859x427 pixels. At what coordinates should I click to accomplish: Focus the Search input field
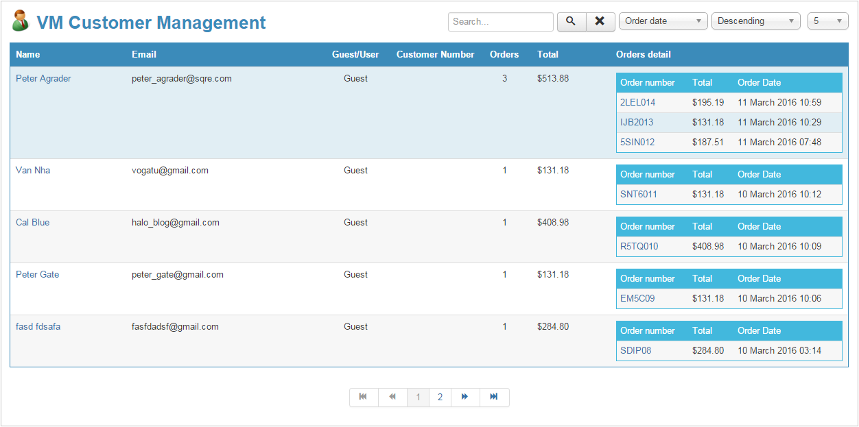pyautogui.click(x=501, y=22)
